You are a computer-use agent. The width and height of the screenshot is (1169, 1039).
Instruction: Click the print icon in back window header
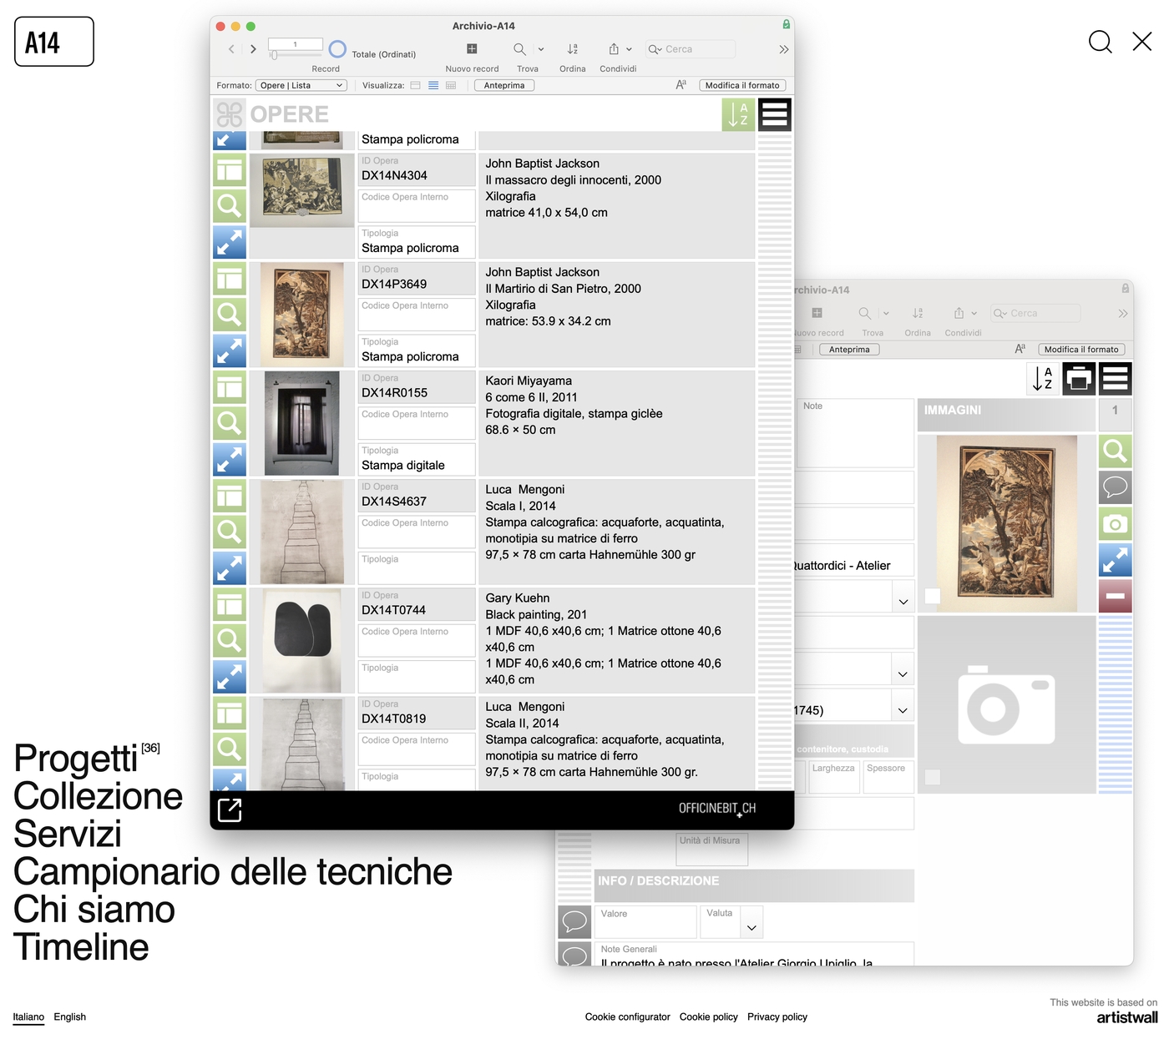pyautogui.click(x=1079, y=379)
